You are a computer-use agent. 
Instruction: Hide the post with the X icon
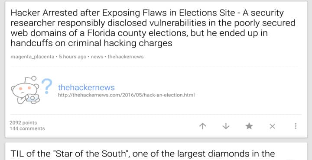[272, 126]
